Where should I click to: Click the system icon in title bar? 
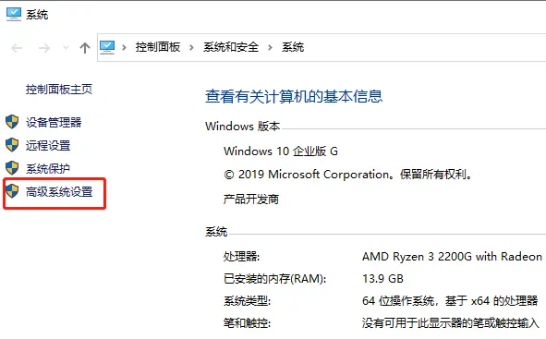(x=14, y=14)
